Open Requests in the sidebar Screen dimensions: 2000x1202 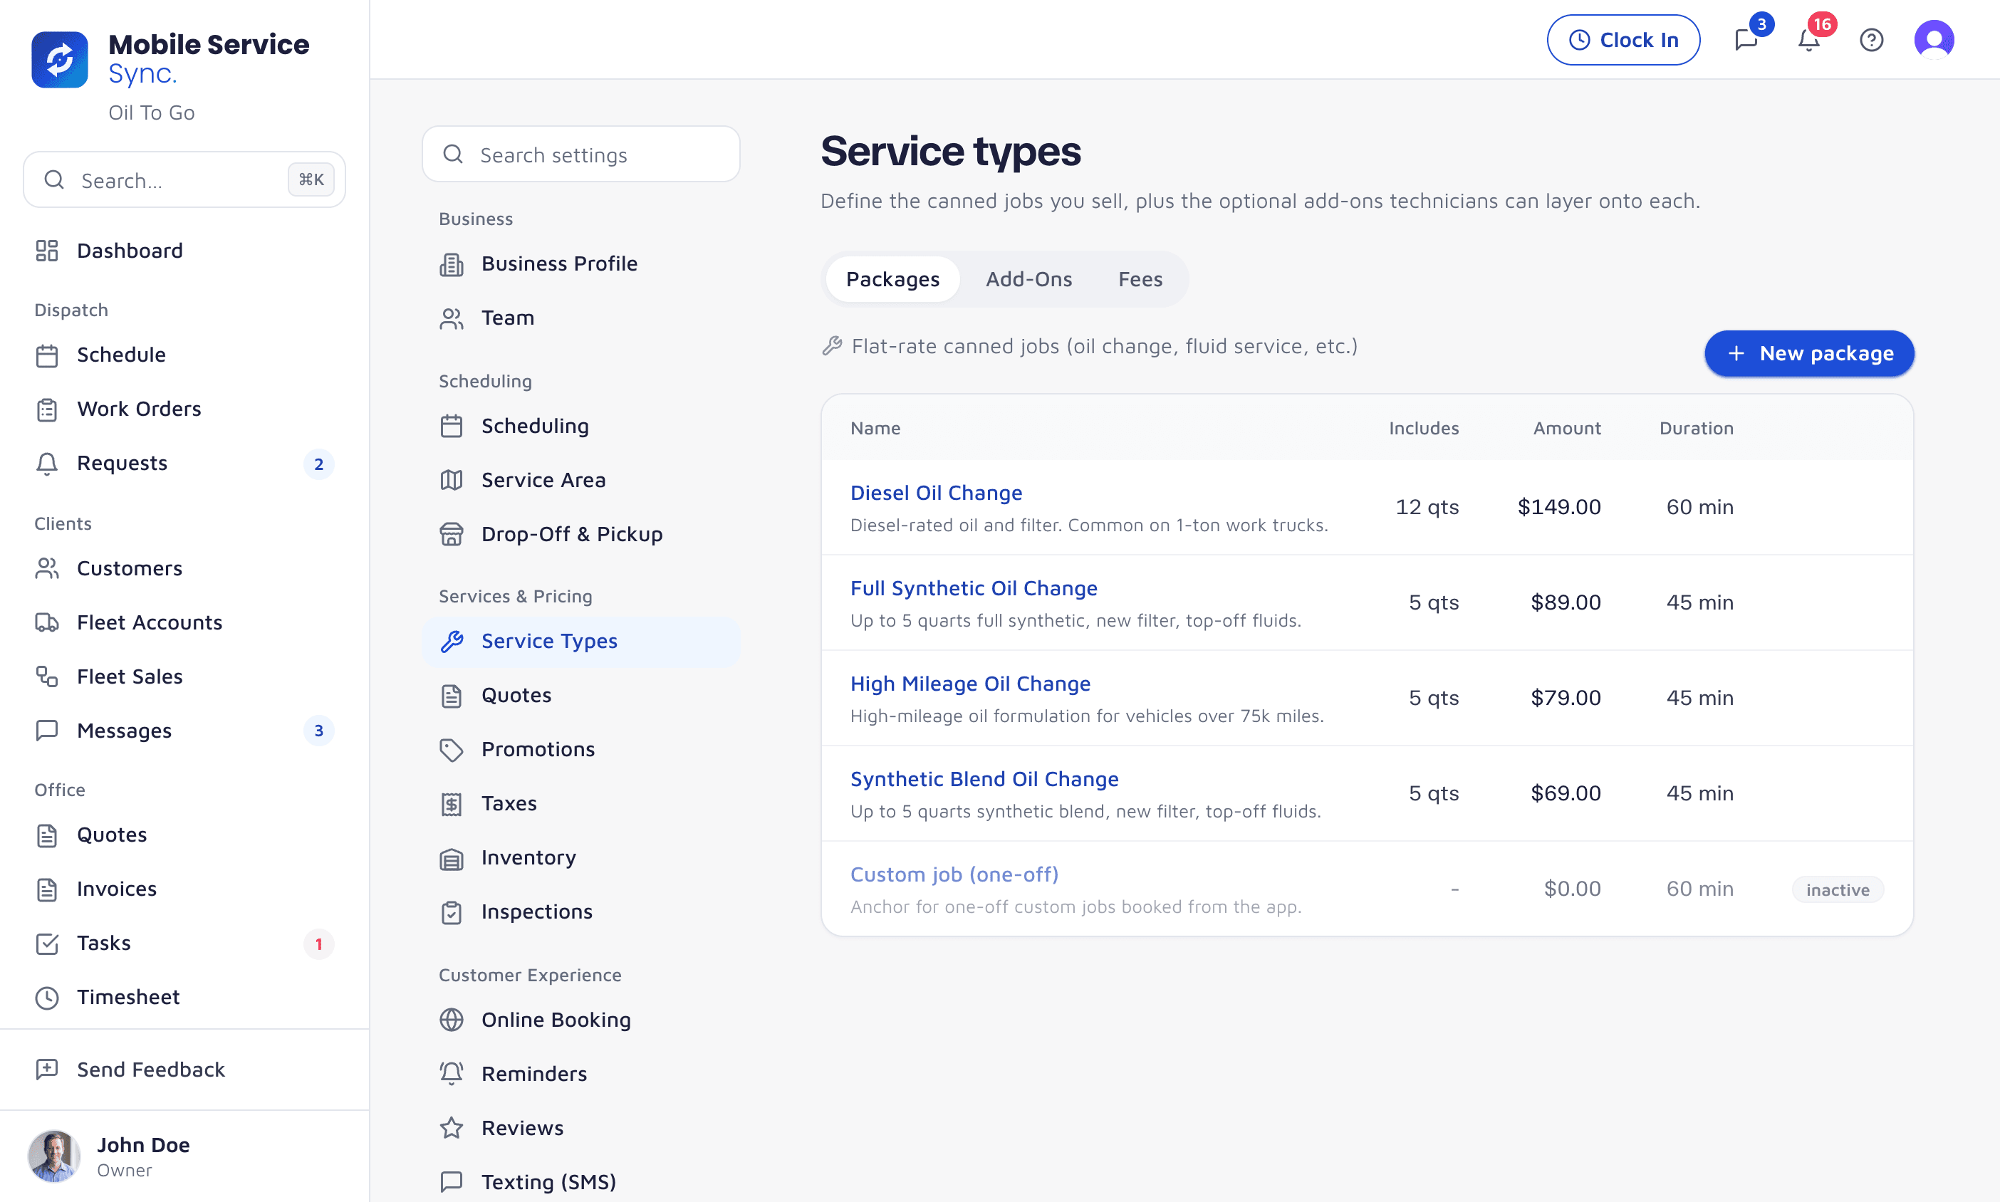click(x=184, y=464)
